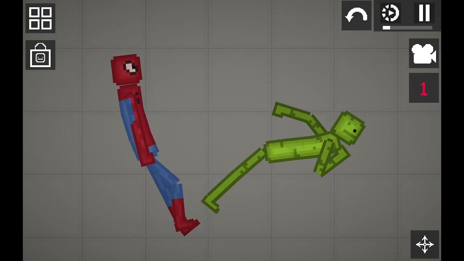The image size is (464, 261).
Task: Select the red Spider-Man ragdoll head
Action: click(x=127, y=70)
